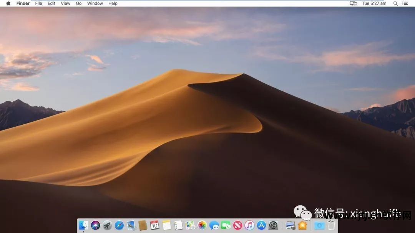Open the Apple menu
415x233 pixels.
(8, 3)
